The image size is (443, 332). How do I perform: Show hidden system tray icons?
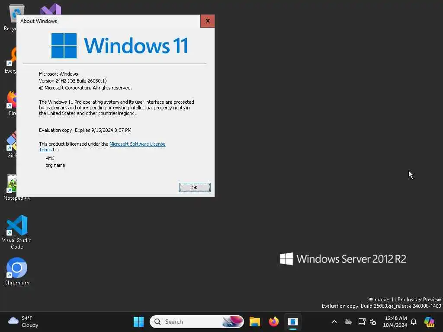coord(334,322)
